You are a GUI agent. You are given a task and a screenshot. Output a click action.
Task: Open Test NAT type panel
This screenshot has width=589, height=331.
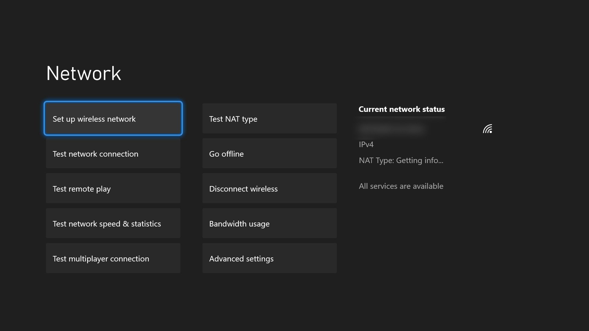pos(270,118)
